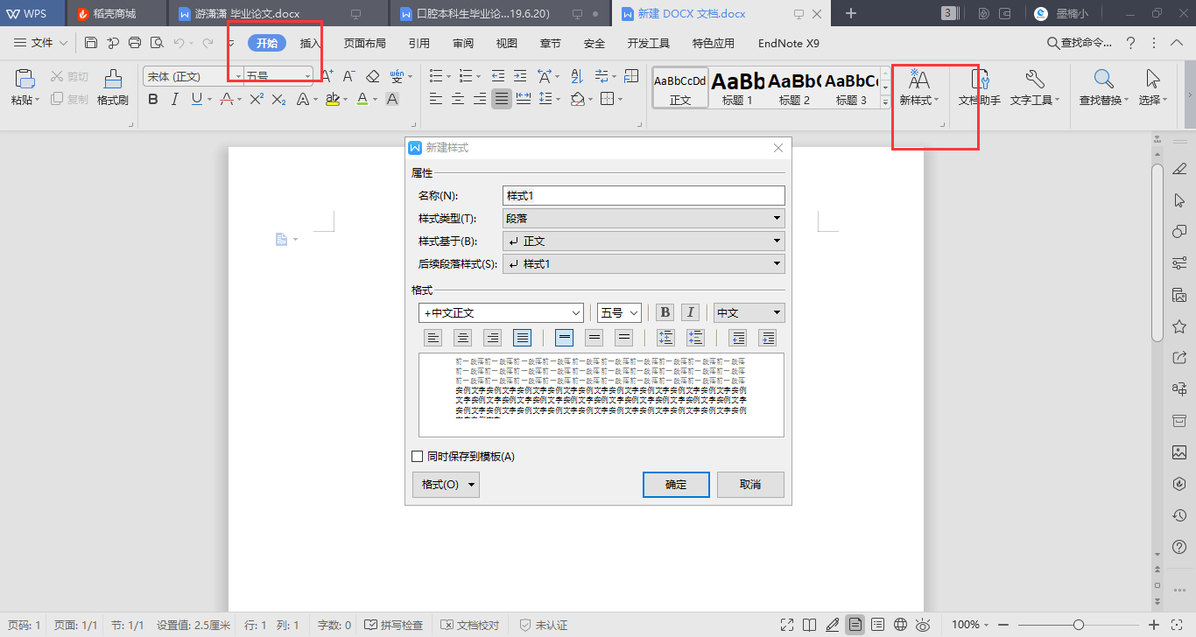Open the 后续段落样式(S) dropdown
1196x637 pixels.
644,263
